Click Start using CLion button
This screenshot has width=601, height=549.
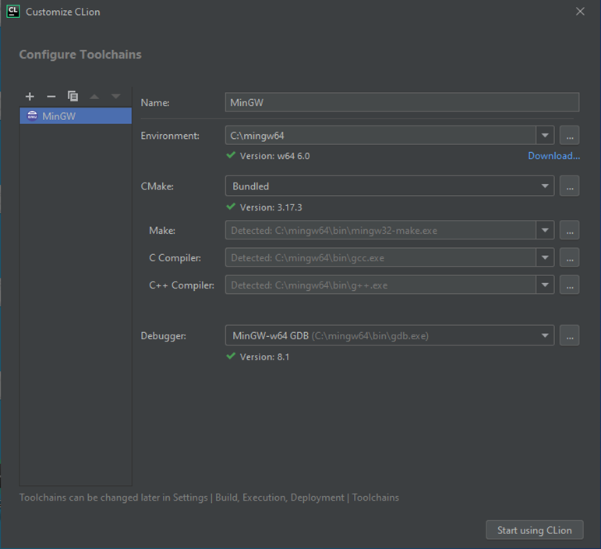click(534, 530)
